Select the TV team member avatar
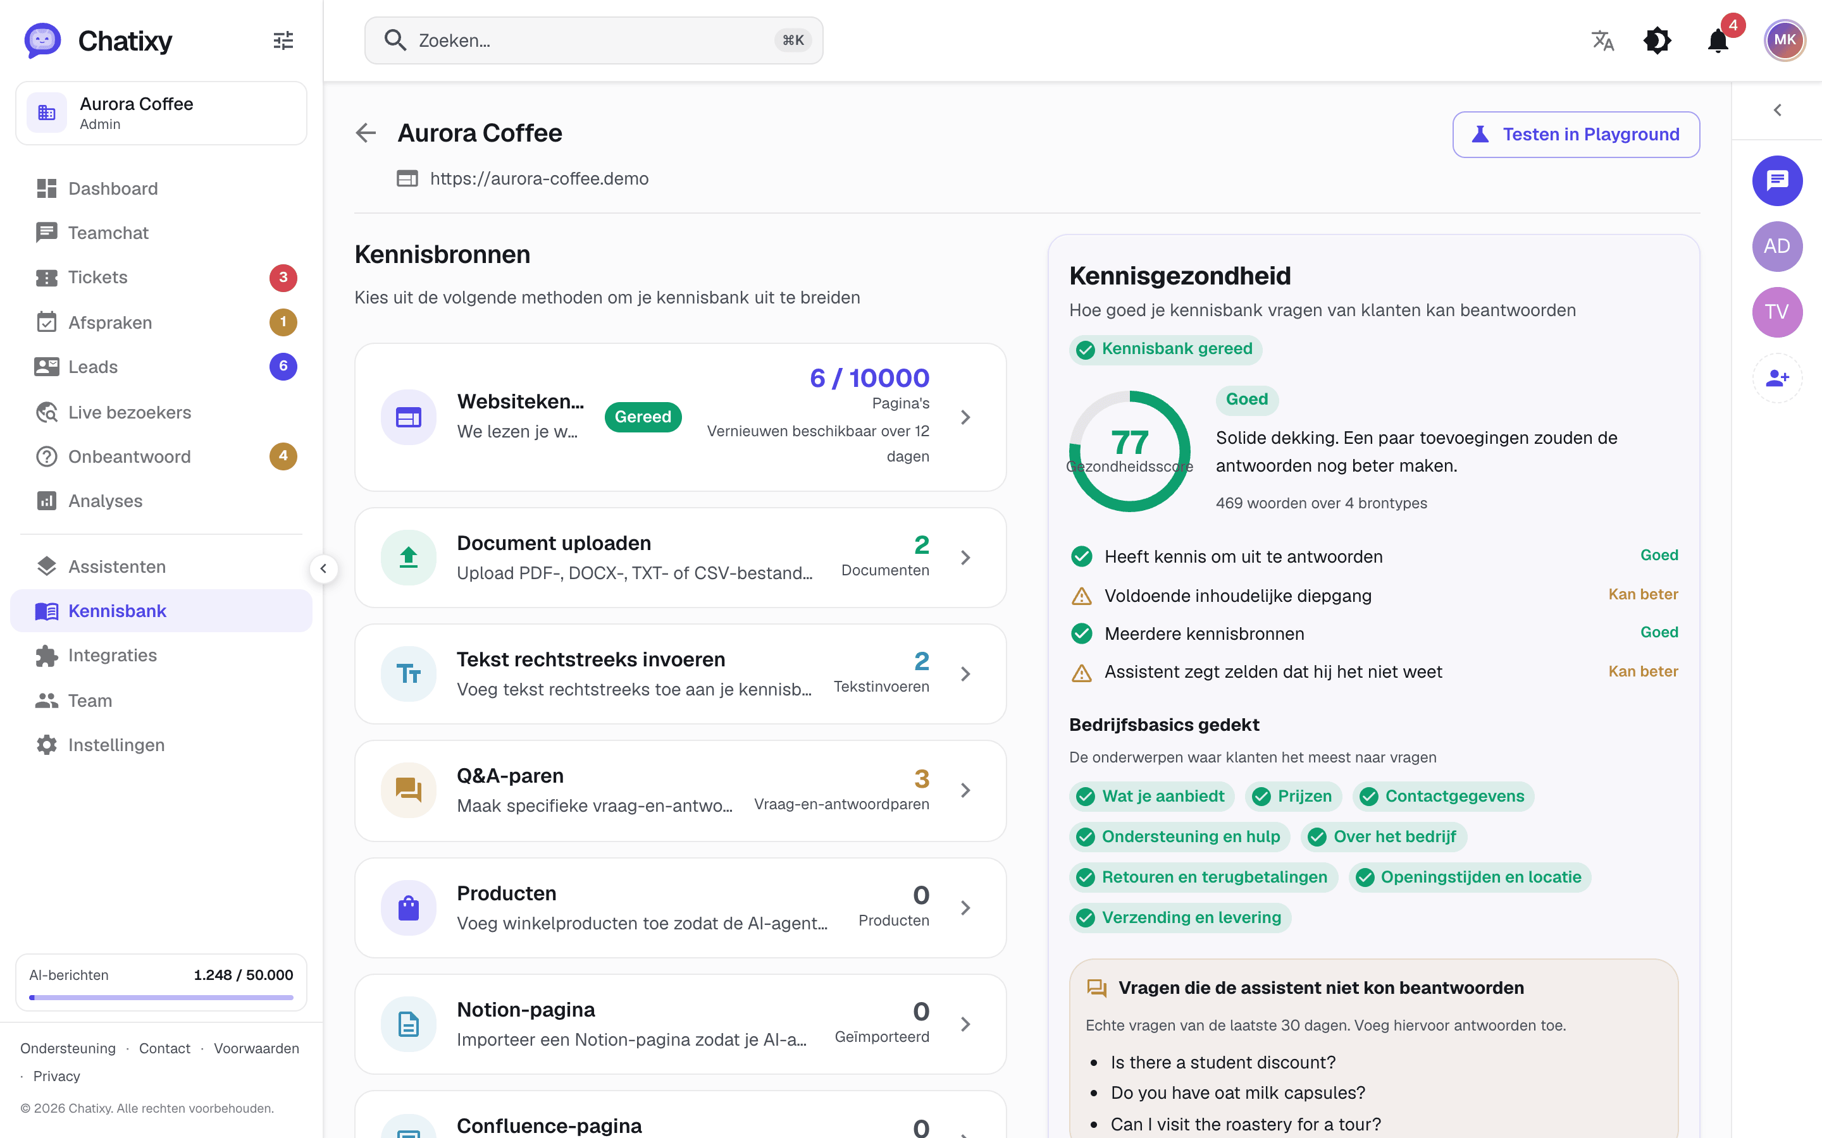This screenshot has width=1822, height=1138. click(1777, 312)
